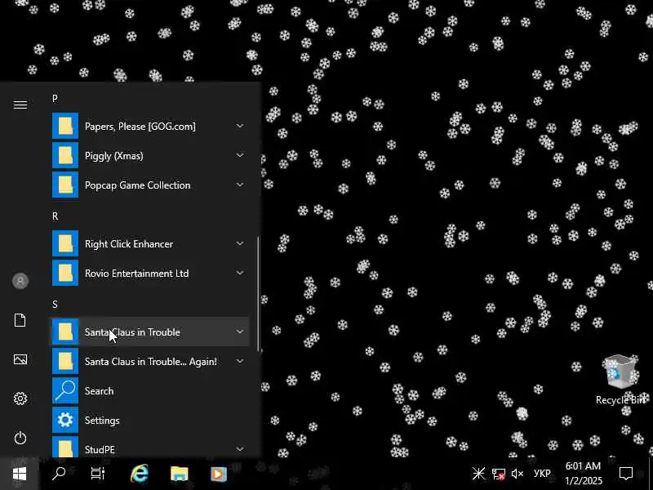This screenshot has width=653, height=490.
Task: Click the snowflake tray icon
Action: (478, 474)
